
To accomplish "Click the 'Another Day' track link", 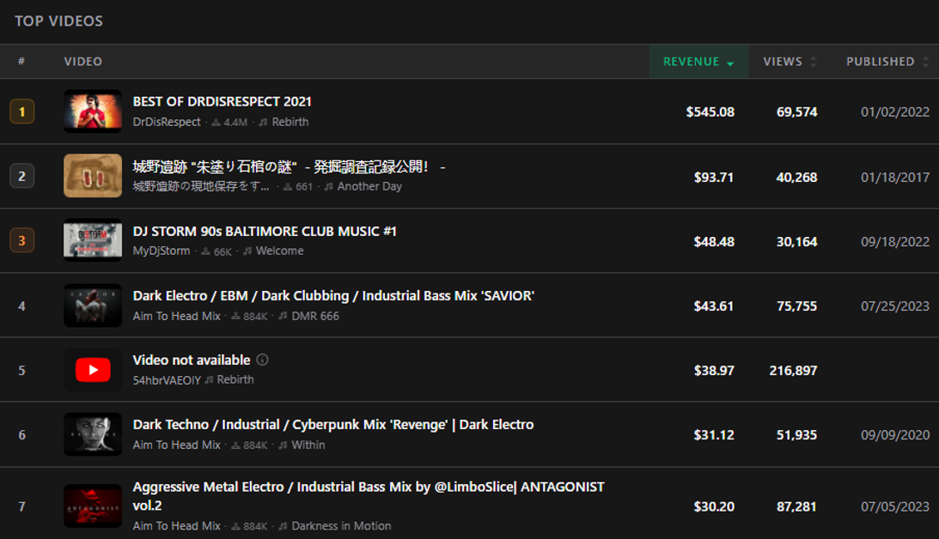I will 369,186.
